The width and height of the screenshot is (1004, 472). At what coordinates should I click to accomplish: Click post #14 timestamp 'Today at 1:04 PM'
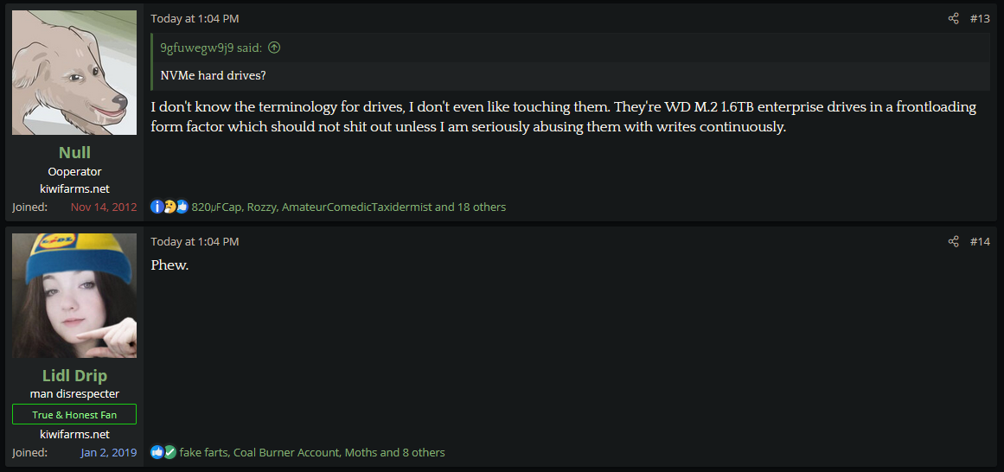tap(195, 241)
